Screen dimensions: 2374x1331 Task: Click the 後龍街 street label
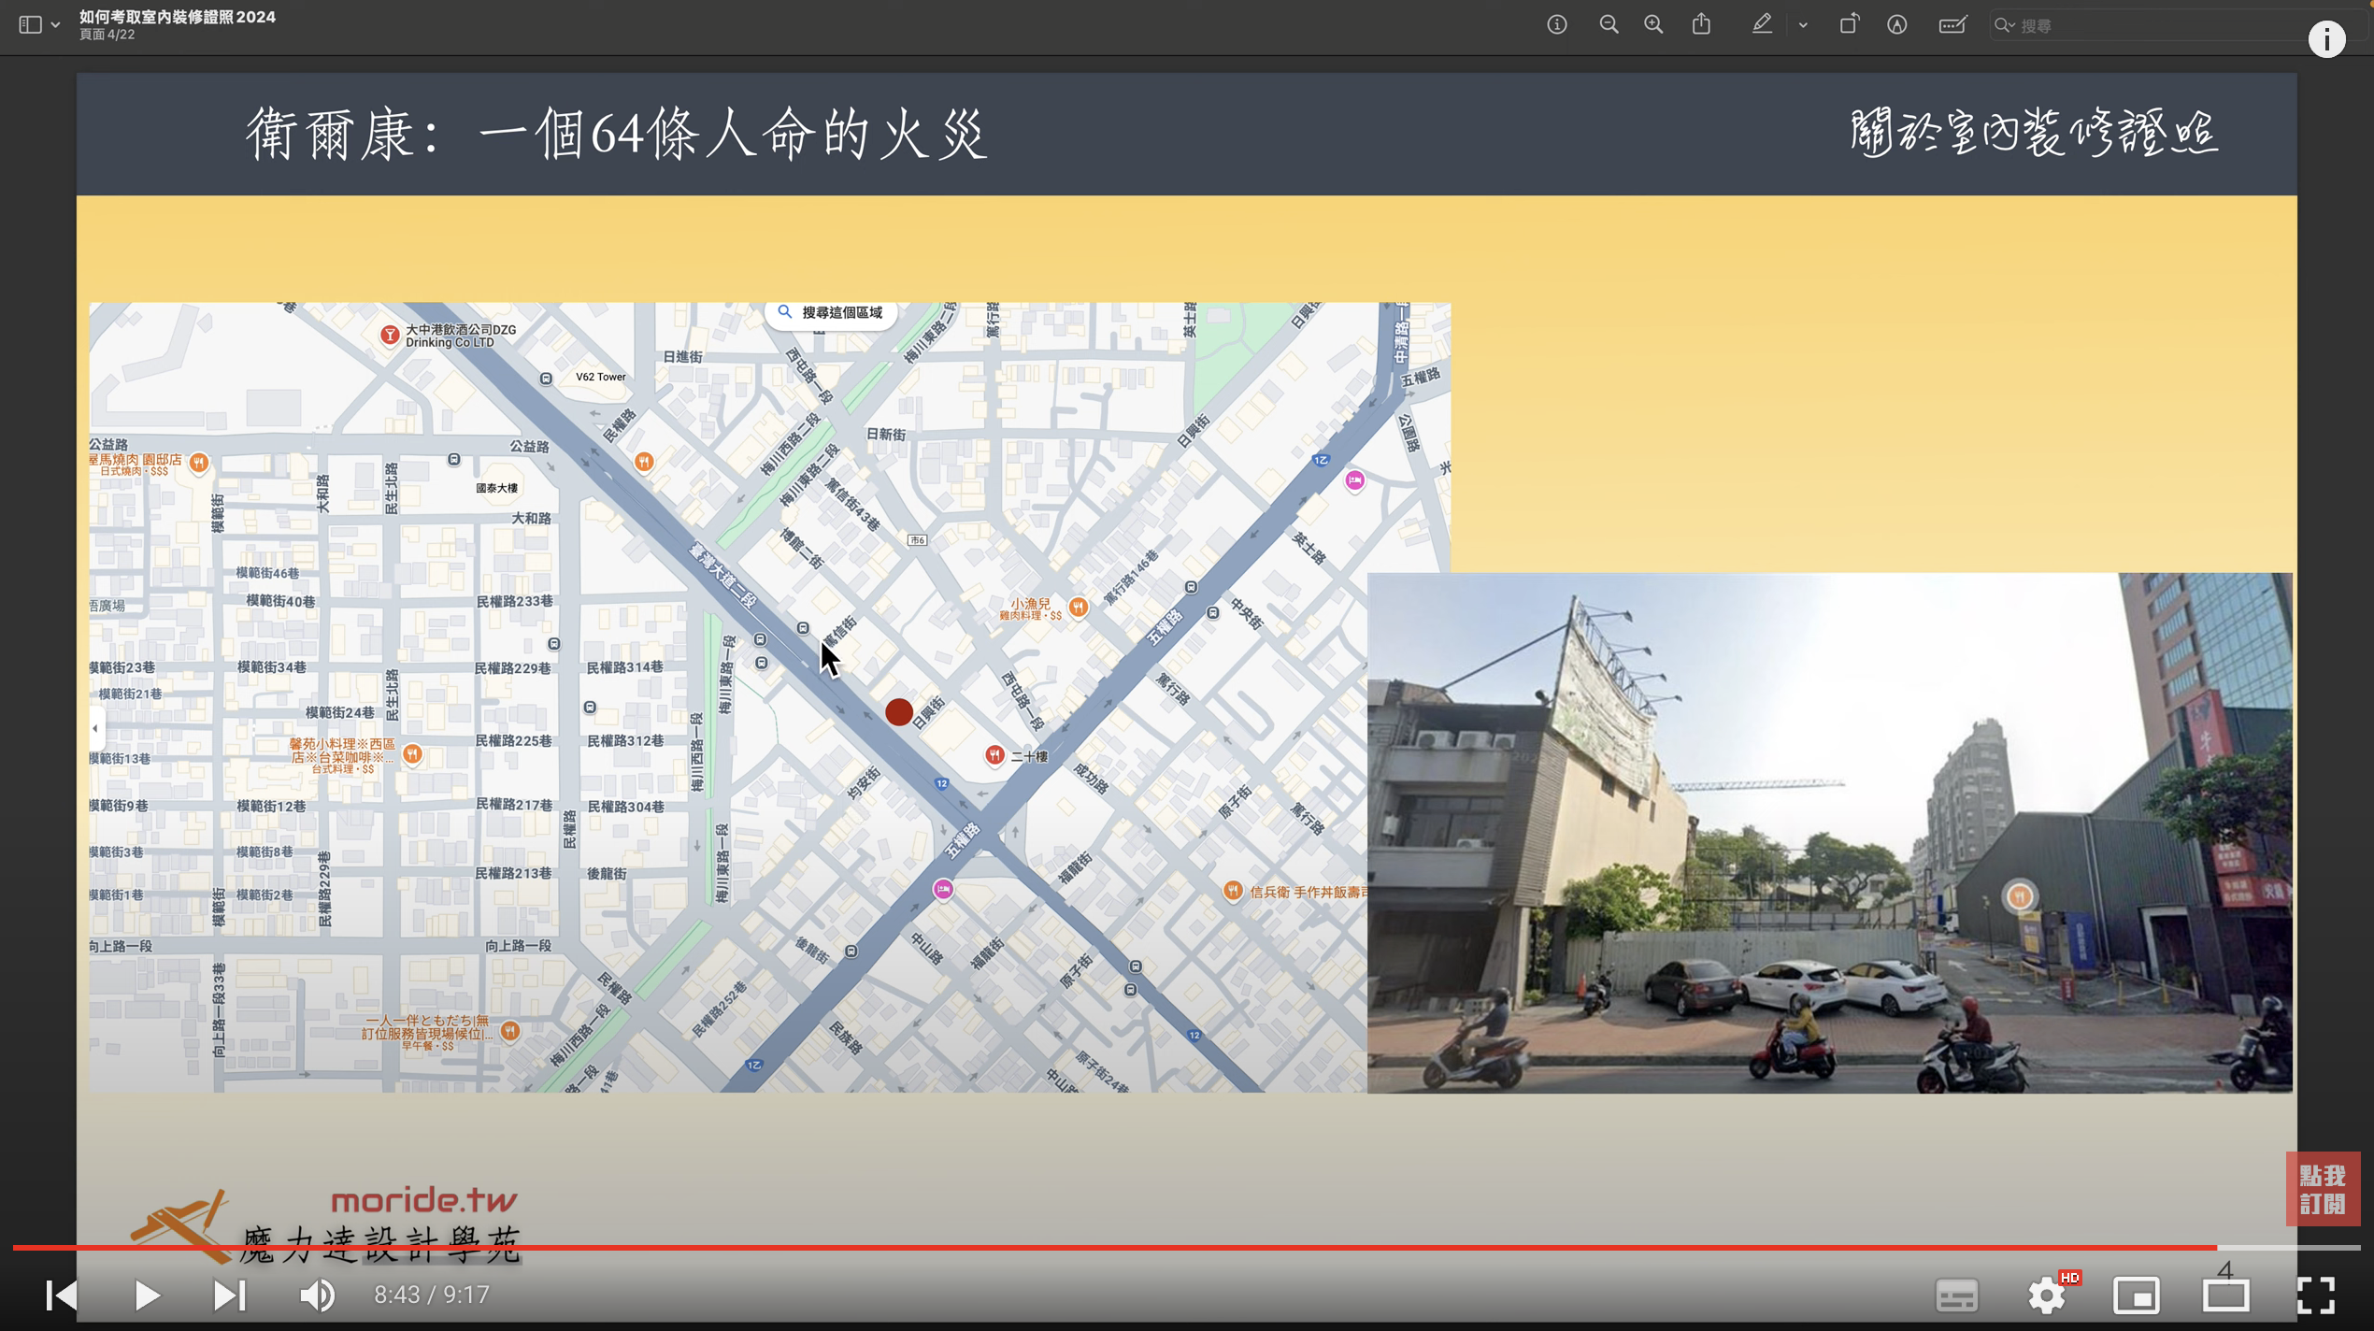pyautogui.click(x=607, y=873)
